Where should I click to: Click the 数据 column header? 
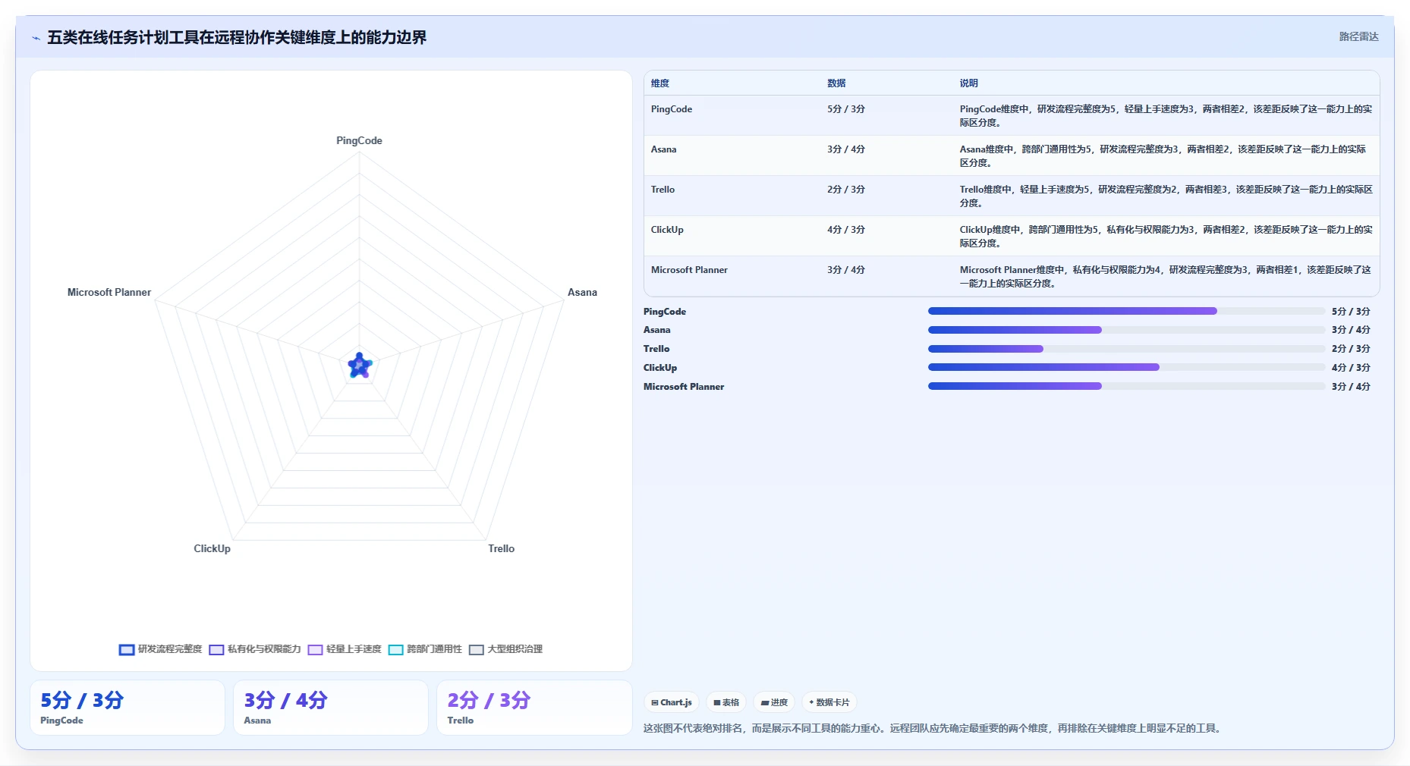tap(836, 83)
